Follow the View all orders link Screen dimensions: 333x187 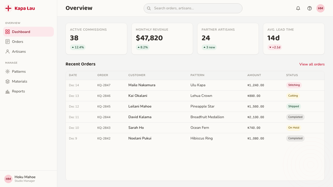pos(312,64)
